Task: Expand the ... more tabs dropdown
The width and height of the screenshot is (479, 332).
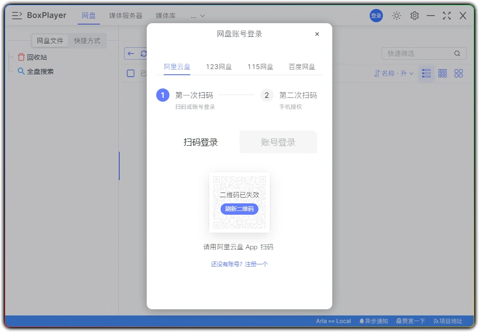Action: [x=198, y=16]
